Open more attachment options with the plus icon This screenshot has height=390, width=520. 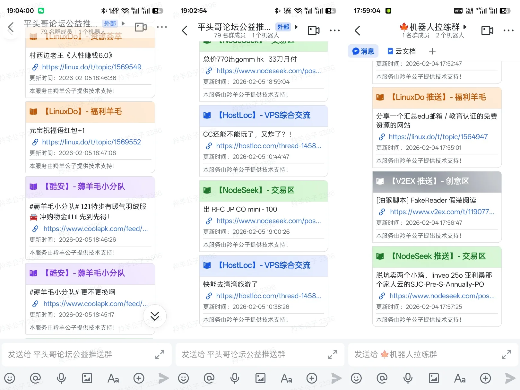(138, 378)
